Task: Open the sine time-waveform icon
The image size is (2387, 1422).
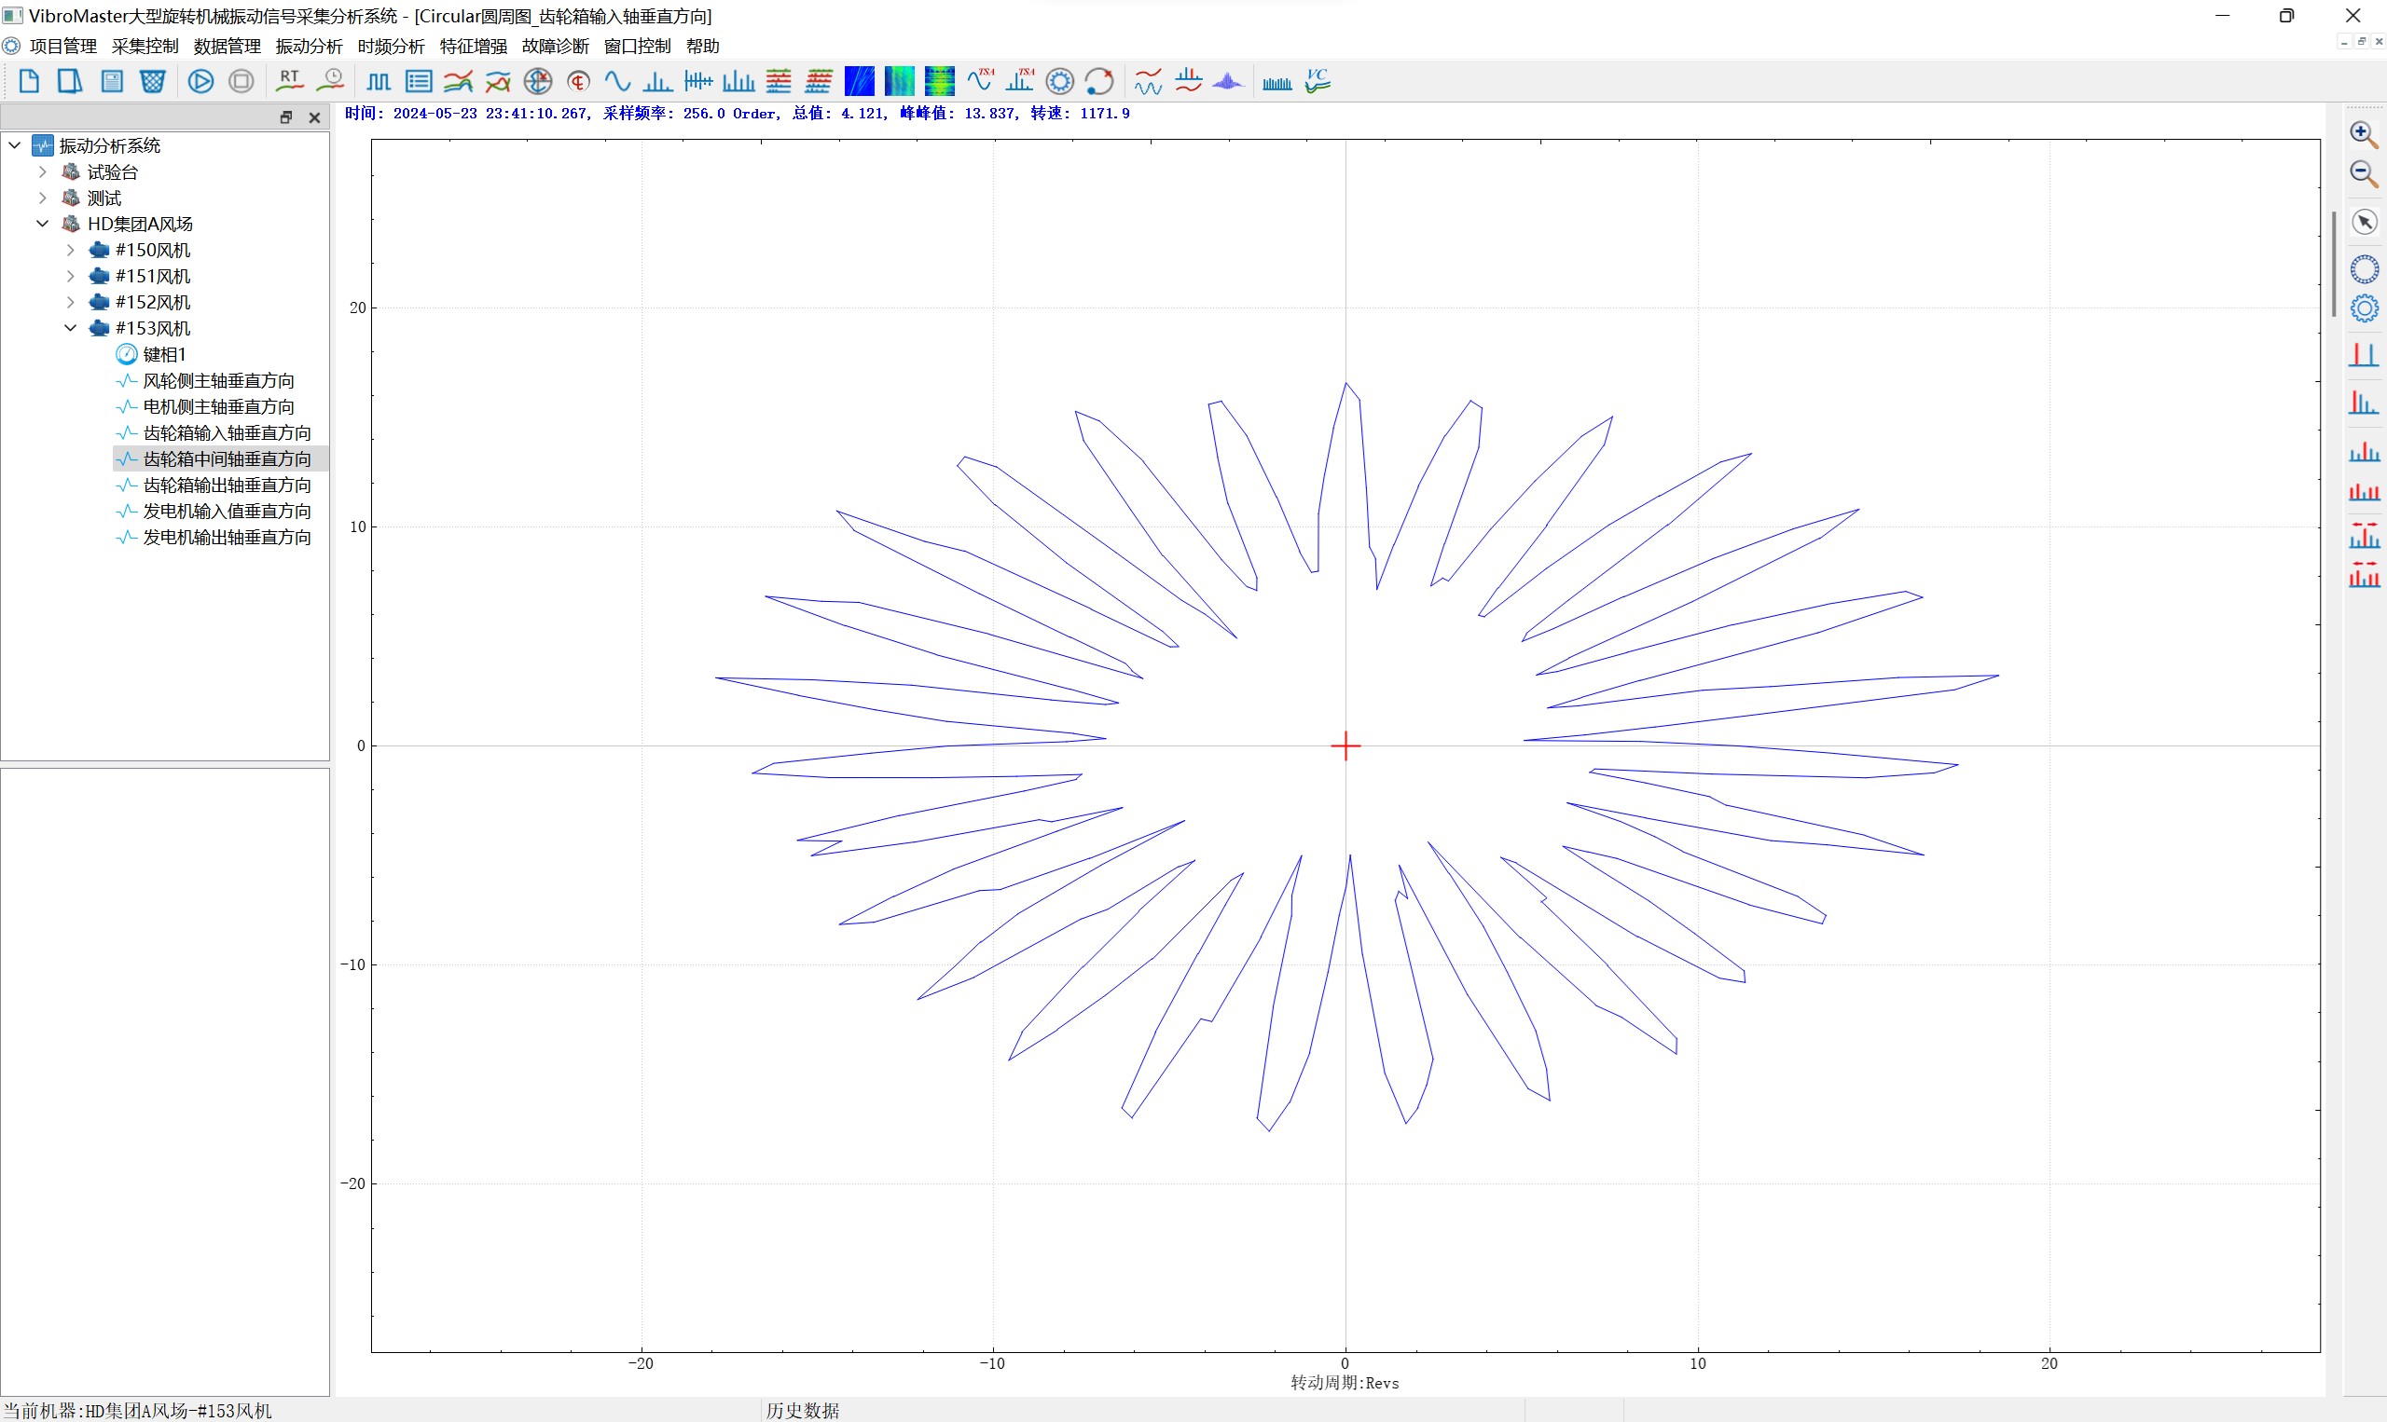Action: pyautogui.click(x=617, y=81)
